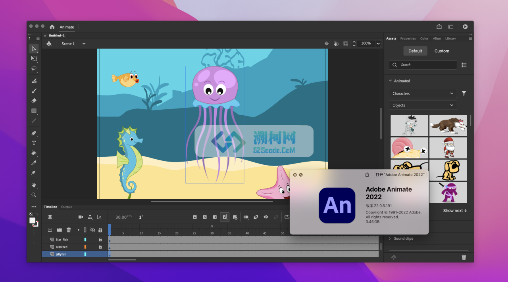Switch to the Assets tab

click(391, 38)
